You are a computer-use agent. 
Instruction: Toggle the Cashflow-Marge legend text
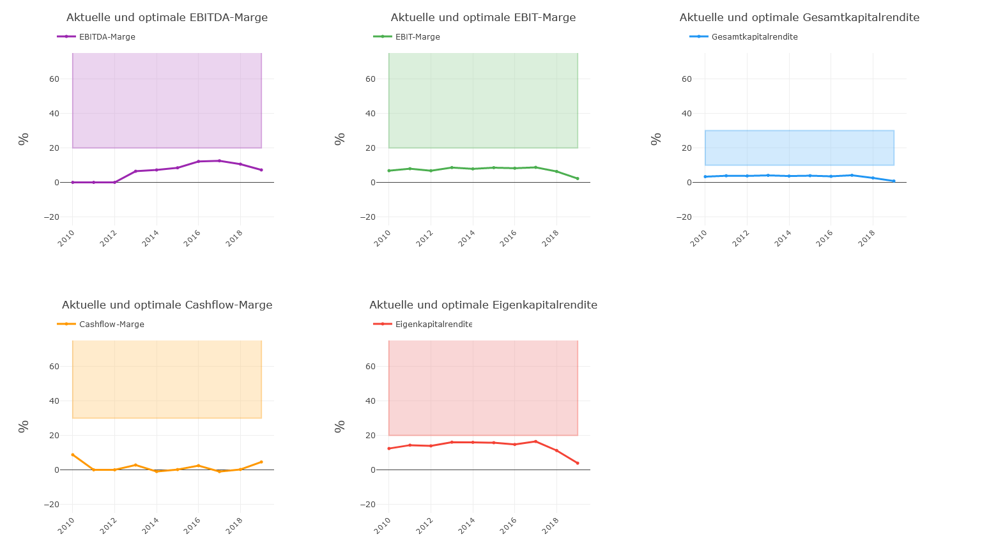111,325
